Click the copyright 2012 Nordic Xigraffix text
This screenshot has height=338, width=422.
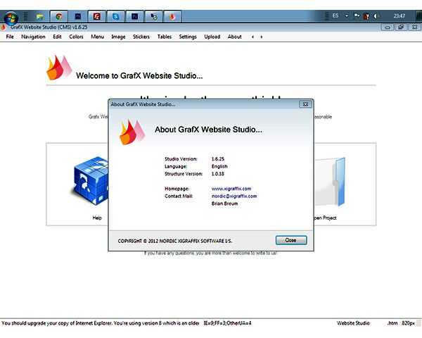click(x=175, y=241)
